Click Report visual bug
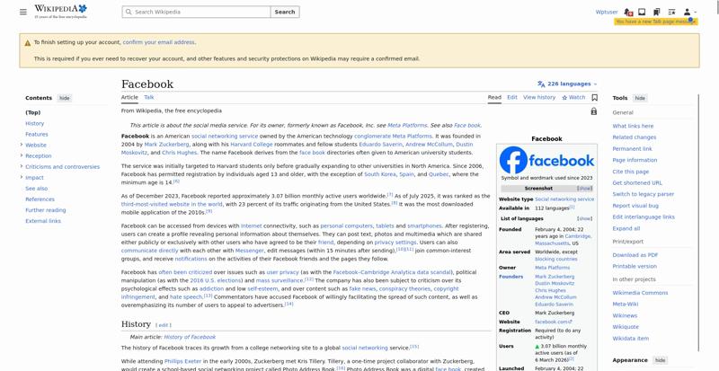The height and width of the screenshot is (371, 719). tap(635, 206)
